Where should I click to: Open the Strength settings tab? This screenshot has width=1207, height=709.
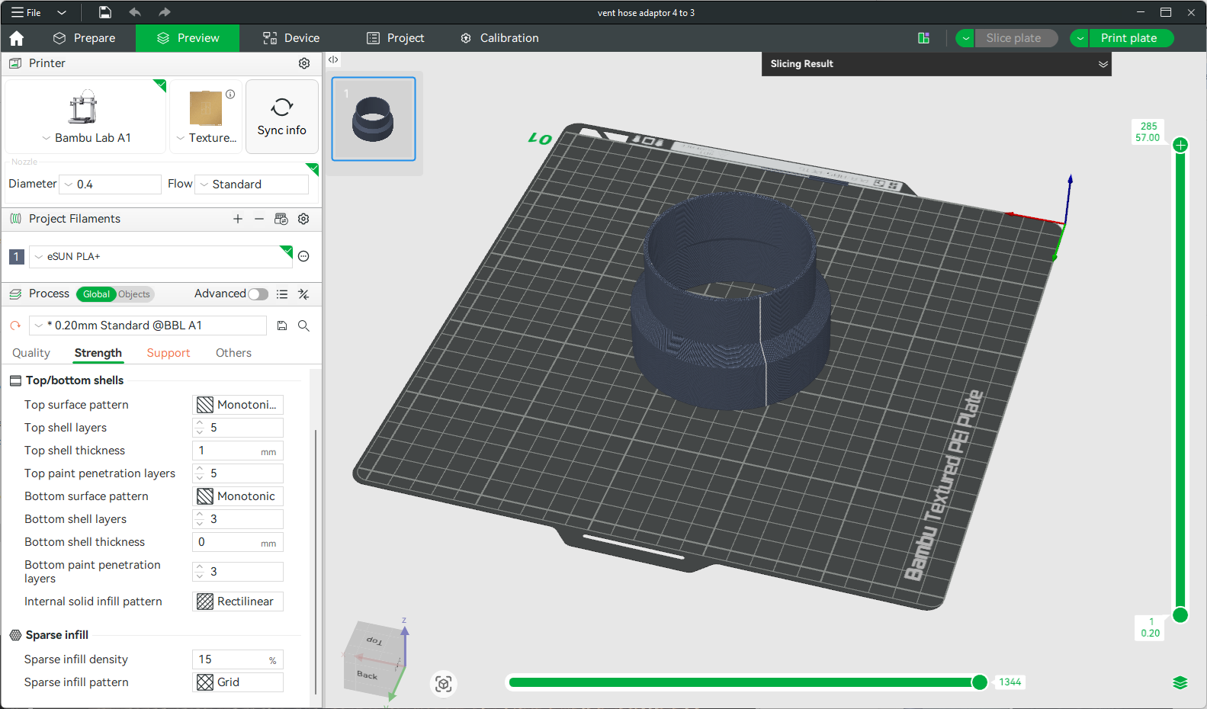tap(98, 353)
